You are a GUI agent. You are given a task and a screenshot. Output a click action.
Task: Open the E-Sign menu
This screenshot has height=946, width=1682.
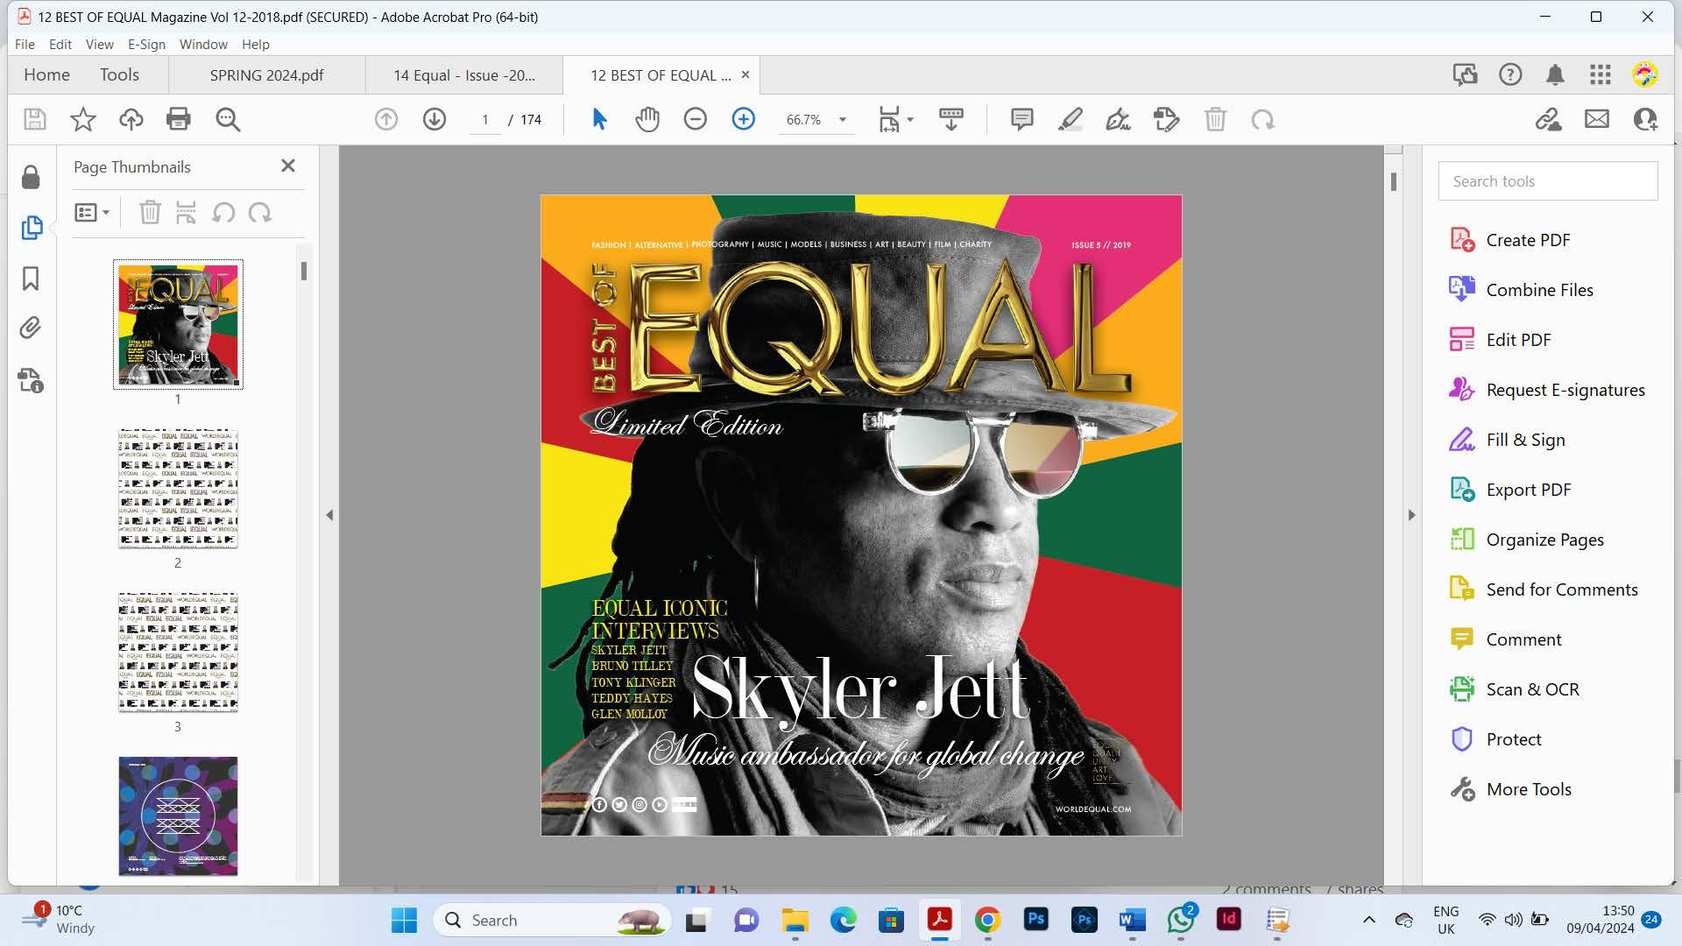pyautogui.click(x=146, y=44)
